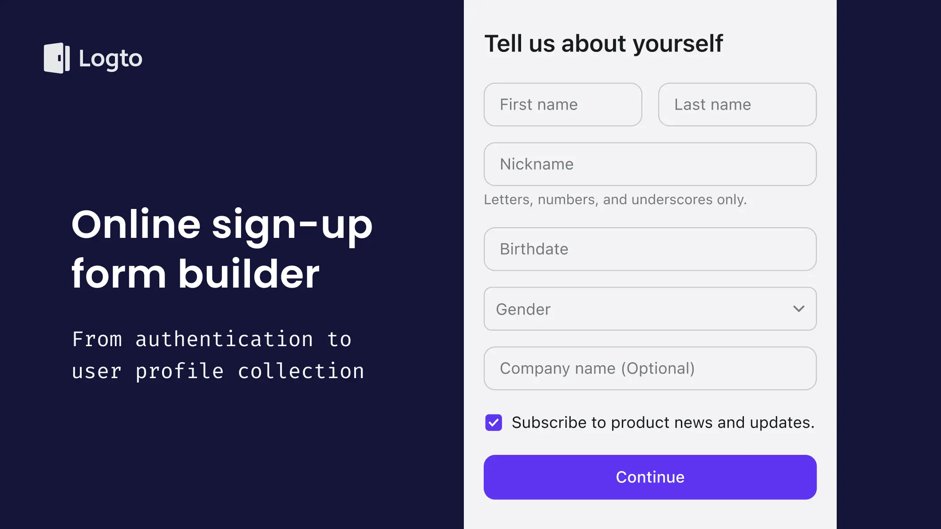Focus the Last name input field
941x529 pixels.
point(737,105)
